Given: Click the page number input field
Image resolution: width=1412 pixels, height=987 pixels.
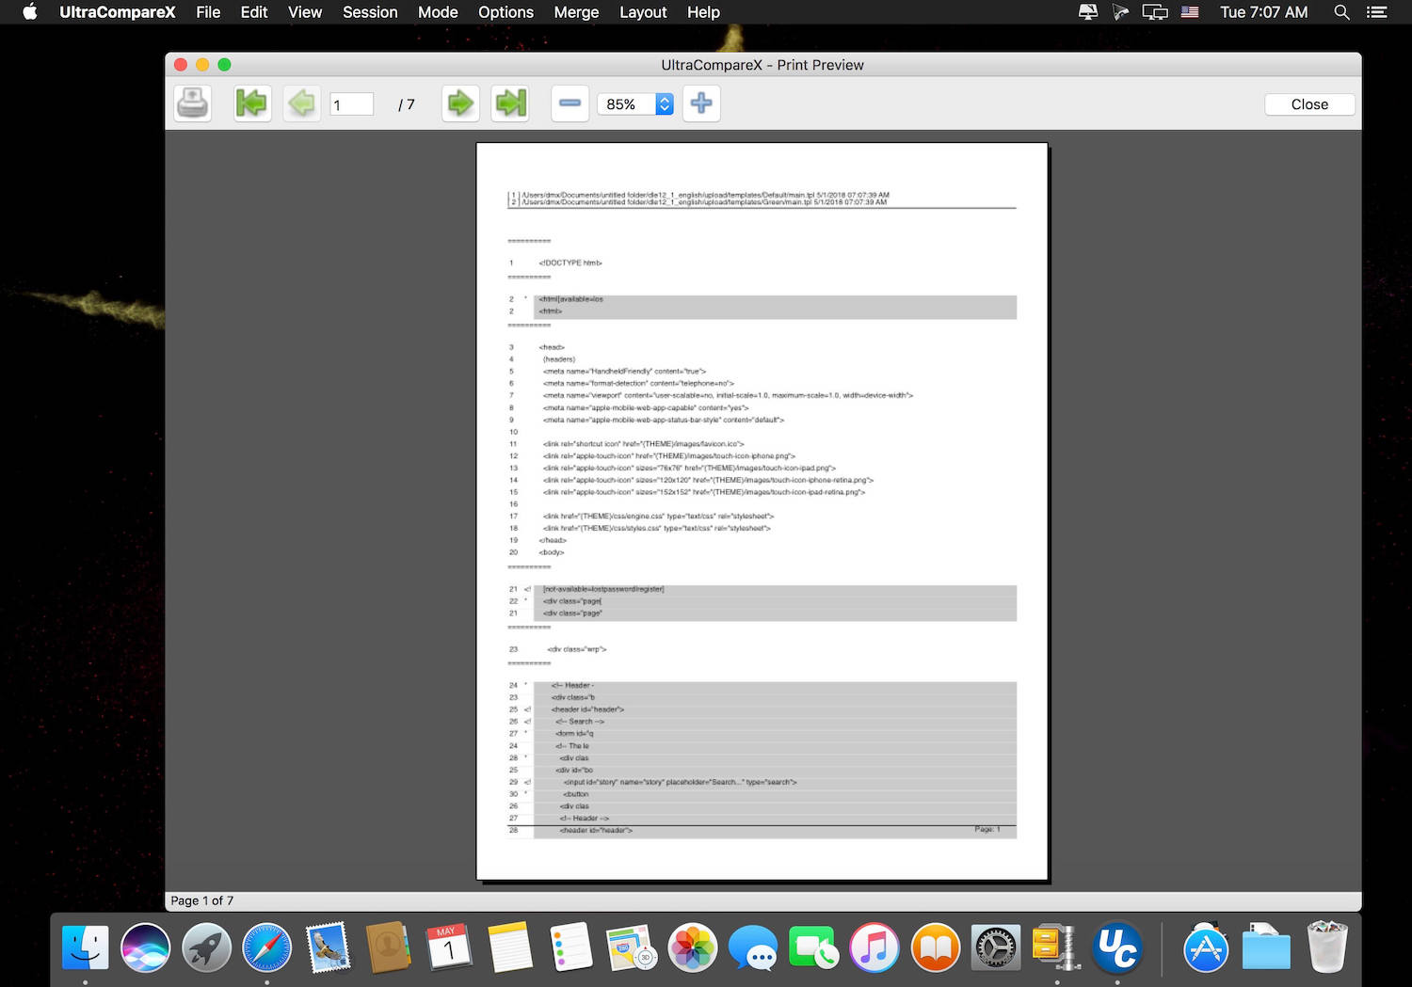Looking at the screenshot, I should click(x=352, y=104).
